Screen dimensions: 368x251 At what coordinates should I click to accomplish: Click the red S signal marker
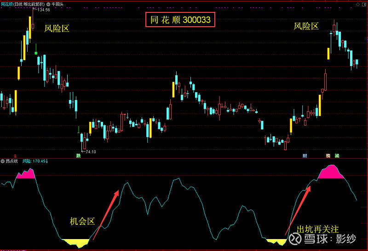[15, 156]
